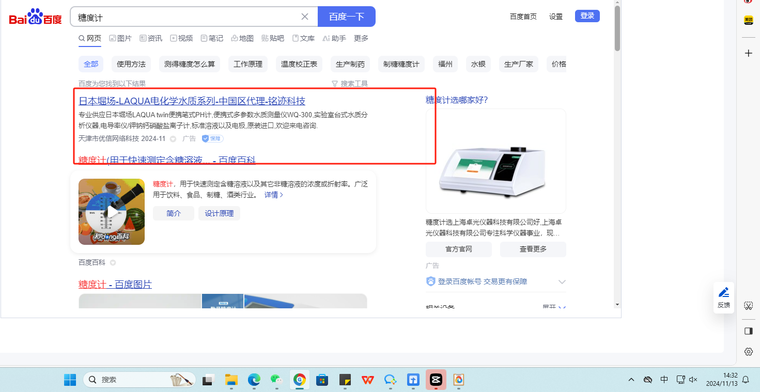This screenshot has width=760, height=392.
Task: Open the AI 助手 assistant tab
Action: point(334,38)
